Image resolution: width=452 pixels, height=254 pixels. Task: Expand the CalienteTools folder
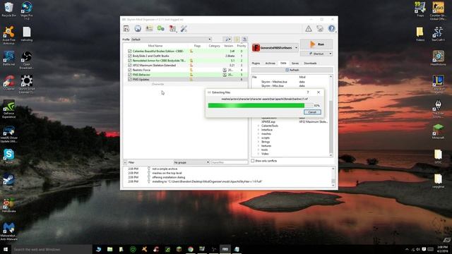pyautogui.click(x=258, y=126)
